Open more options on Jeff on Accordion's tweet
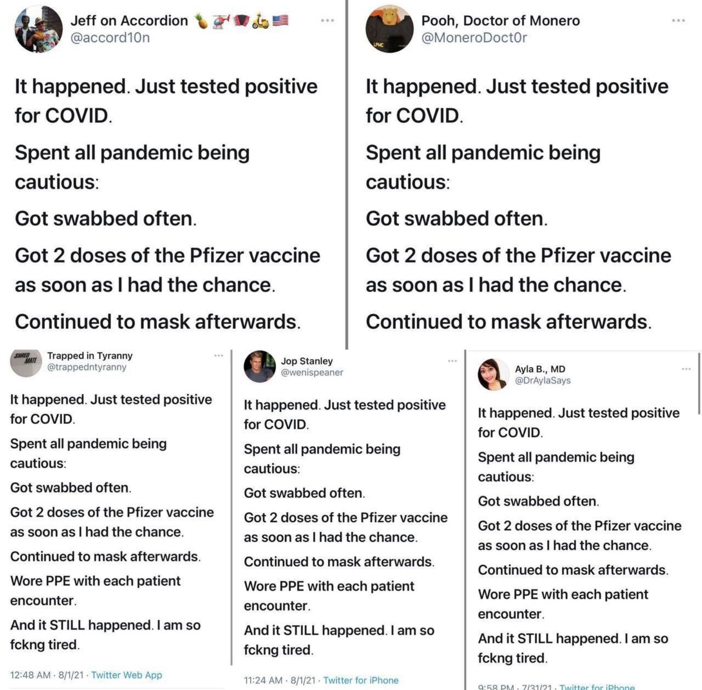This screenshot has height=690, width=702. point(327,20)
